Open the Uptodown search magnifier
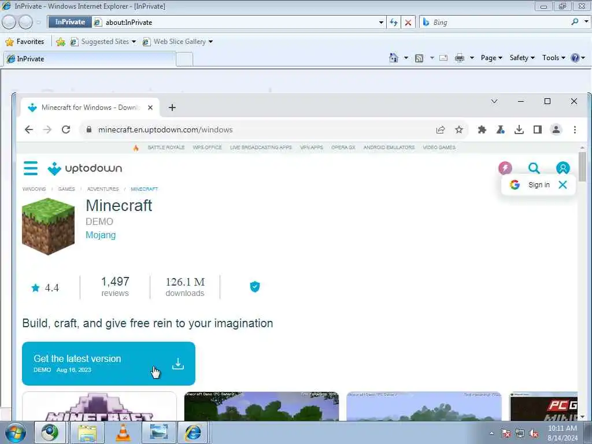This screenshot has height=444, width=592. click(534, 168)
